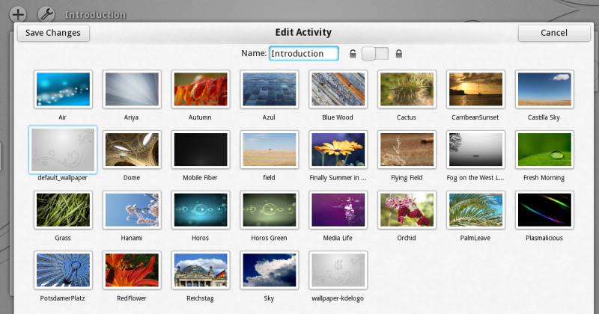Select the Air wallpaper thumbnail
This screenshot has width=599, height=314.
63,90
